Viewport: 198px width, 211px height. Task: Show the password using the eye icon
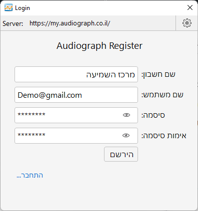tap(126, 115)
